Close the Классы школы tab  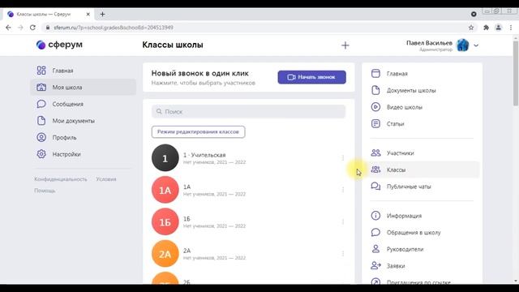[88, 15]
